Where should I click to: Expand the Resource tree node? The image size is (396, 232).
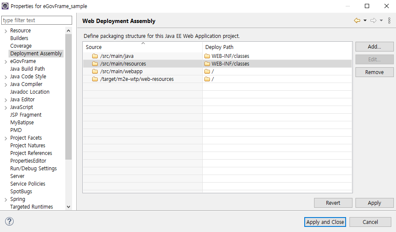point(6,31)
